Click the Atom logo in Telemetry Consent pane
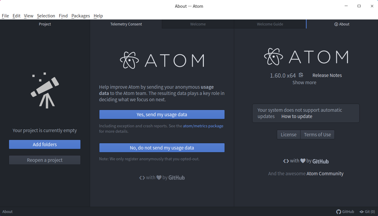This screenshot has height=216, width=378. 162,60
